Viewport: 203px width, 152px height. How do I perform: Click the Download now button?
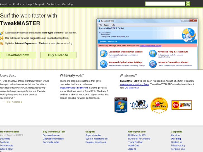18,55
